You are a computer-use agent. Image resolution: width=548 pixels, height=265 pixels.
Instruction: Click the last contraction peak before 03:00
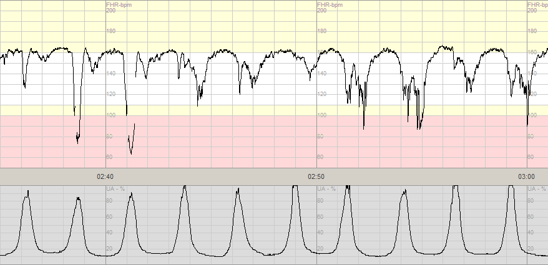511,188
